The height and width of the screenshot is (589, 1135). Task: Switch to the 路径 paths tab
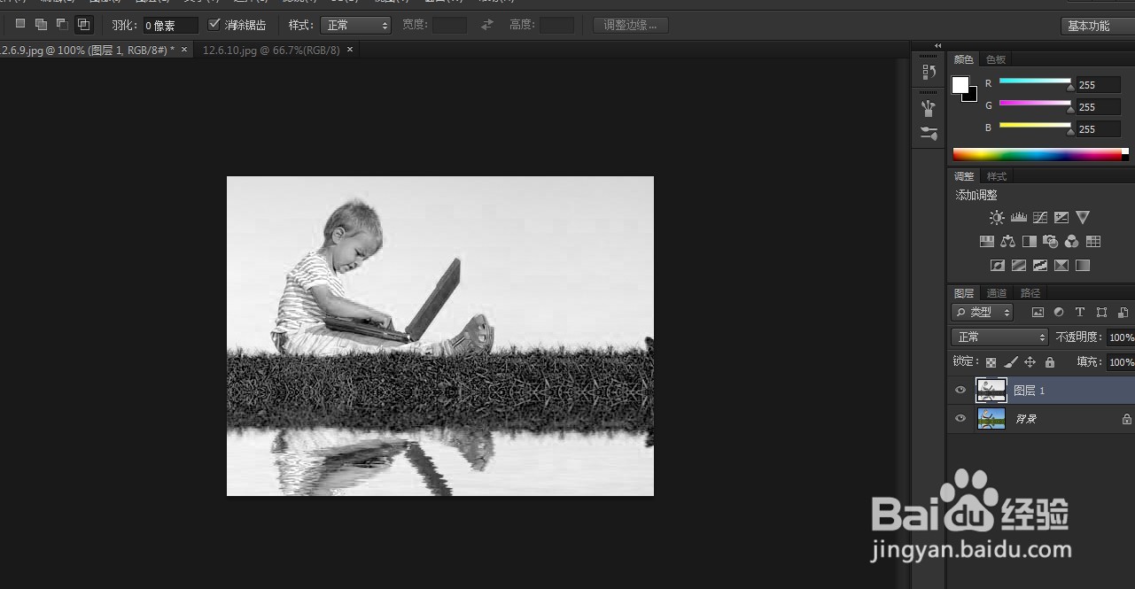pyautogui.click(x=1030, y=292)
